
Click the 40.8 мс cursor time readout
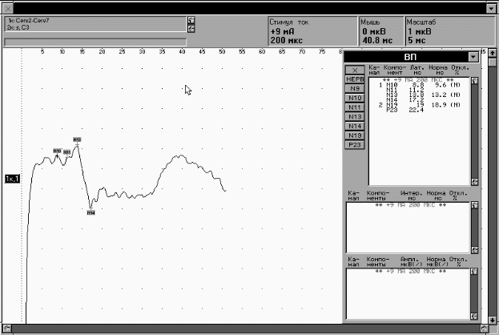377,40
